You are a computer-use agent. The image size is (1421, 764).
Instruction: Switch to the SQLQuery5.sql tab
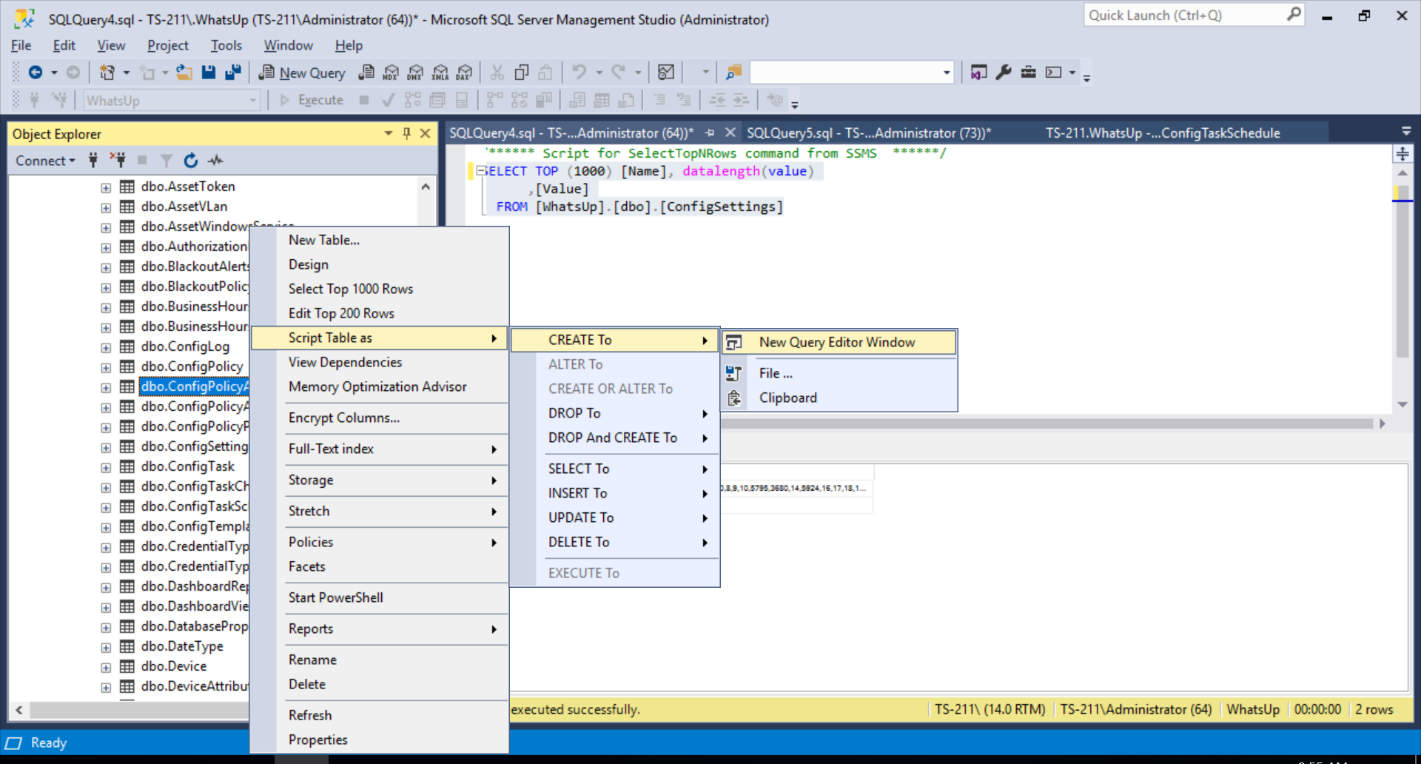pyautogui.click(x=867, y=133)
